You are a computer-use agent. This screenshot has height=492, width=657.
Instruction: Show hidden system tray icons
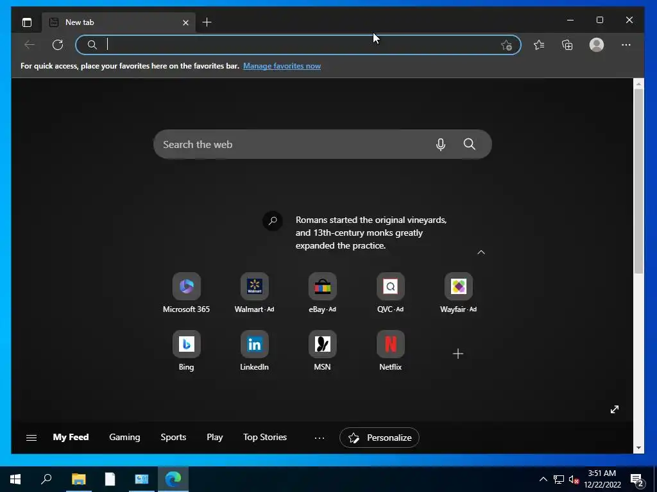[x=543, y=479]
